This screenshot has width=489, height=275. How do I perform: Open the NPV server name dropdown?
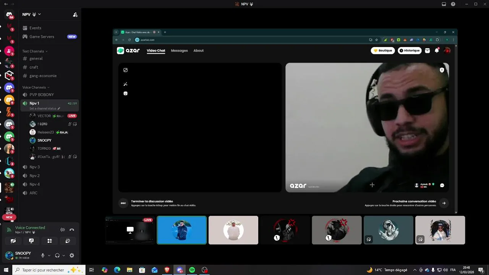pos(32,15)
